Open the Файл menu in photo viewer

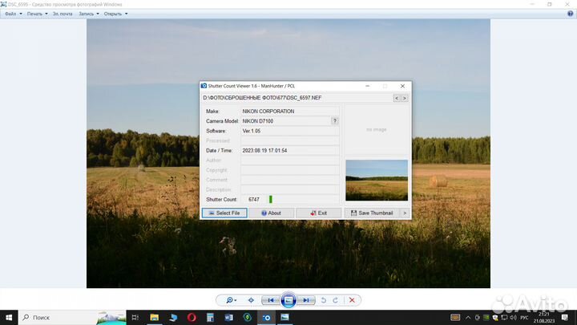tap(14, 14)
